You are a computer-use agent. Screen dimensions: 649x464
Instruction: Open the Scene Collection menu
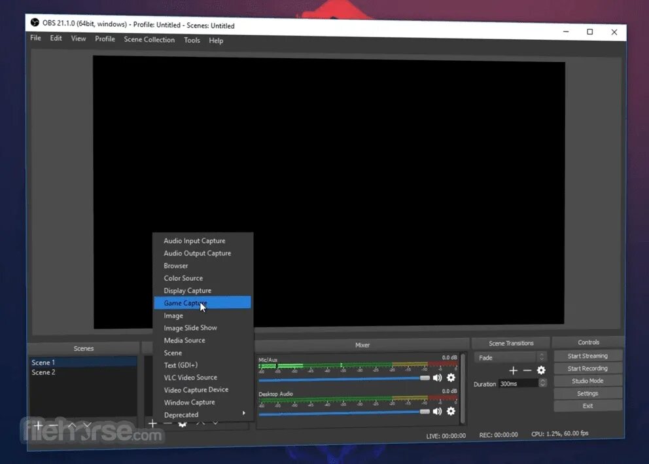click(x=149, y=39)
